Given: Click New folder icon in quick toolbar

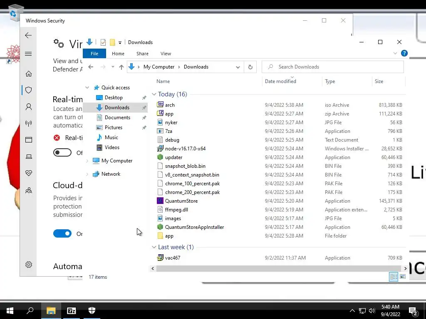Looking at the screenshot, I should [112, 42].
